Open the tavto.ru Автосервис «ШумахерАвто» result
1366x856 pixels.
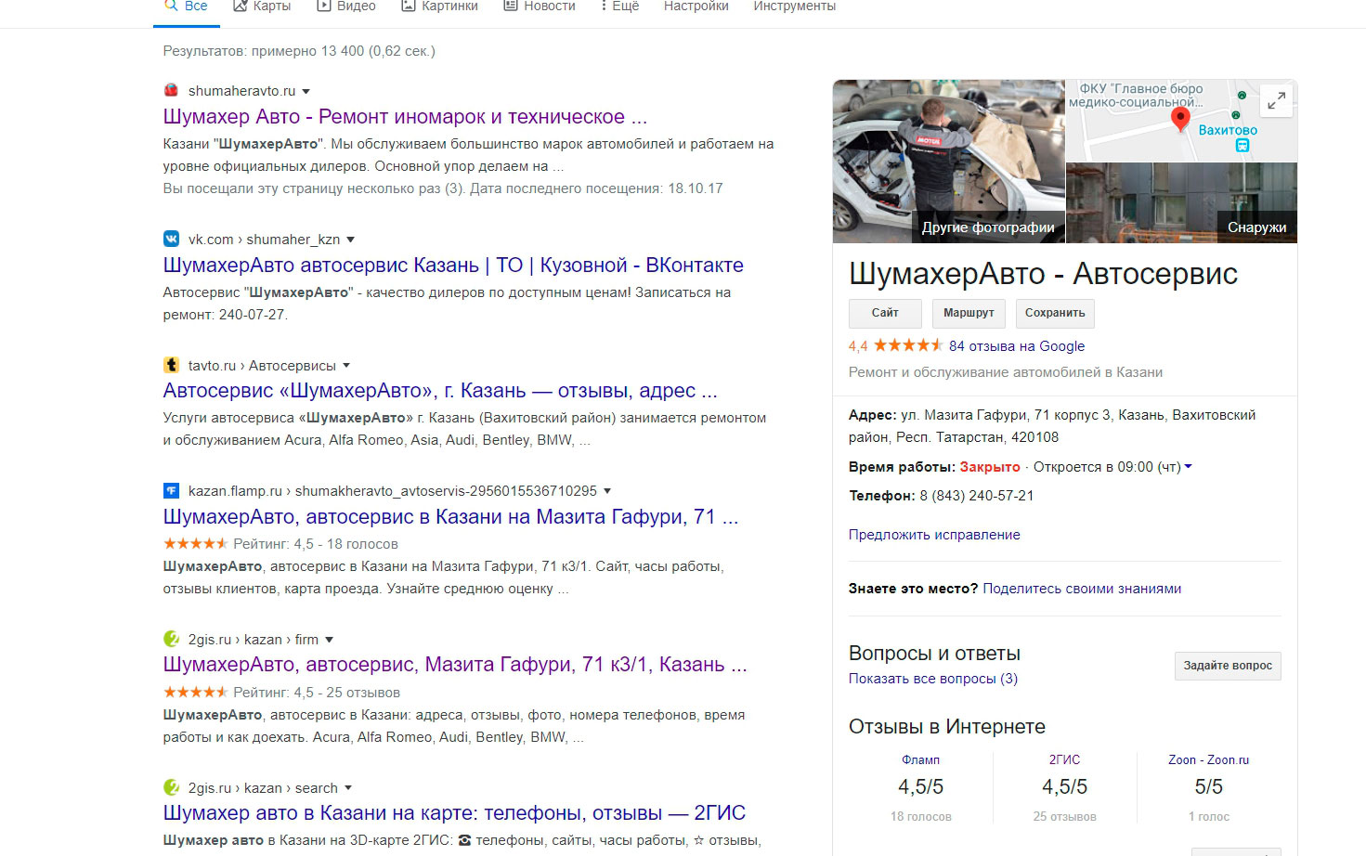coord(440,391)
